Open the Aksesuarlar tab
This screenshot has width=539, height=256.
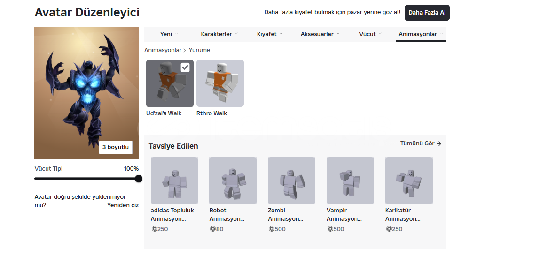(320, 34)
